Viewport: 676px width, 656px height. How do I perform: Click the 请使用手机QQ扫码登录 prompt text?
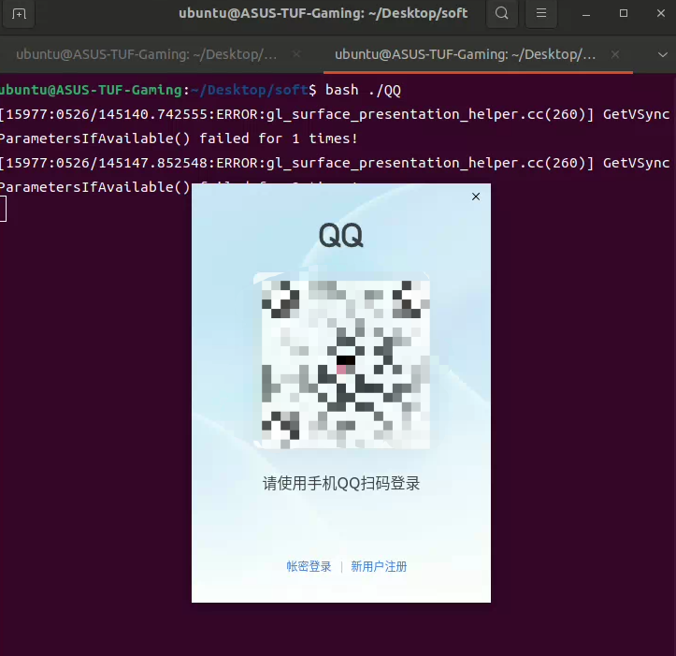[341, 484]
